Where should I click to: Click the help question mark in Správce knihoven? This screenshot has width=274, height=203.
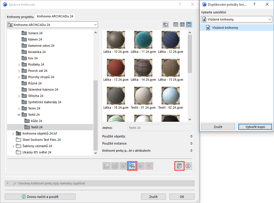pos(180,4)
